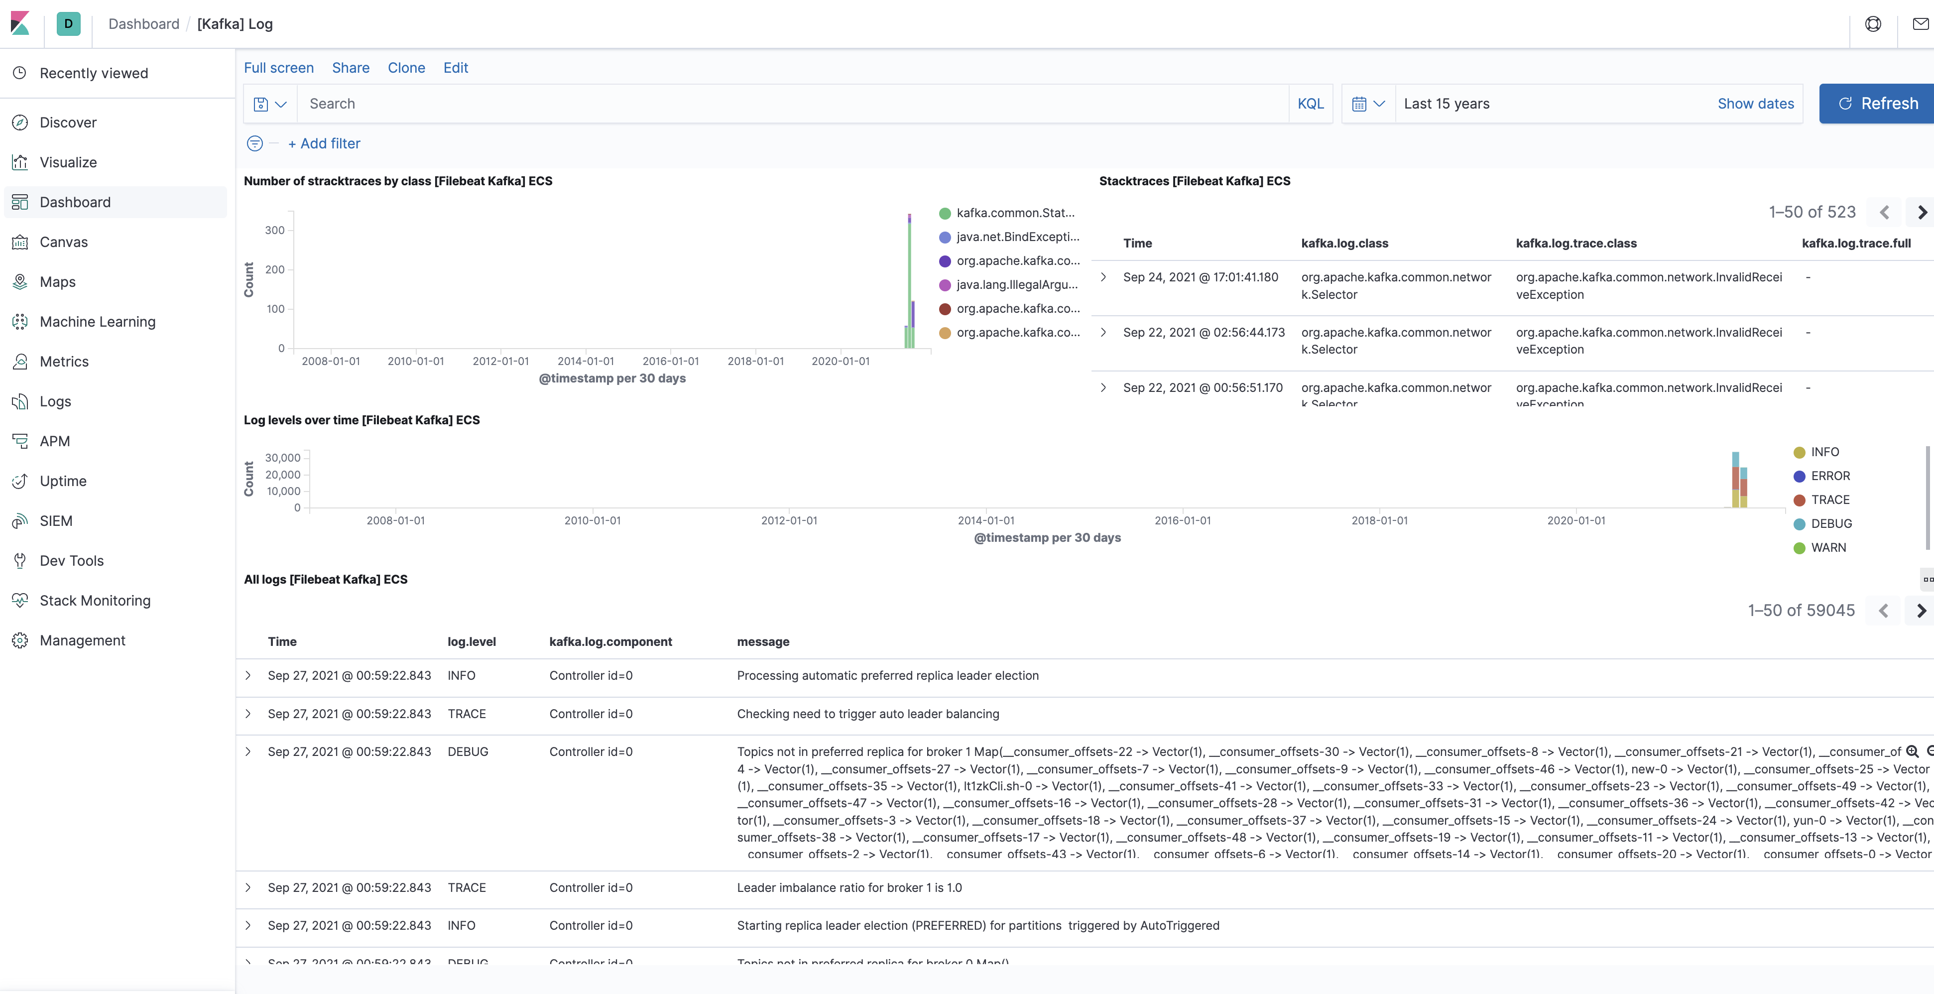Viewport: 1934px width, 994px height.
Task: Open Dev Tools wrench icon
Action: (20, 561)
